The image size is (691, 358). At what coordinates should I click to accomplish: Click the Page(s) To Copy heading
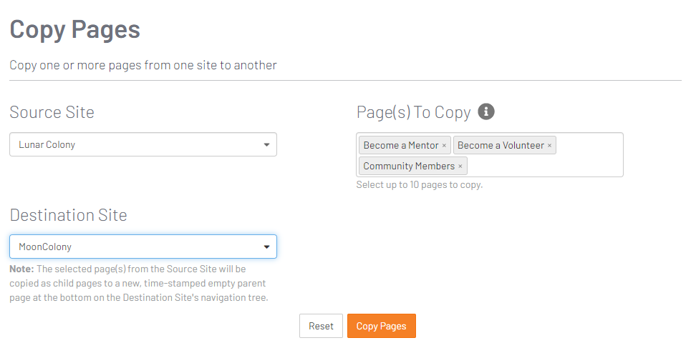(413, 113)
